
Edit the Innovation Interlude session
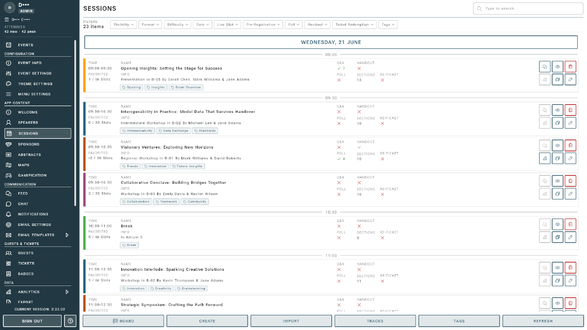point(570,281)
